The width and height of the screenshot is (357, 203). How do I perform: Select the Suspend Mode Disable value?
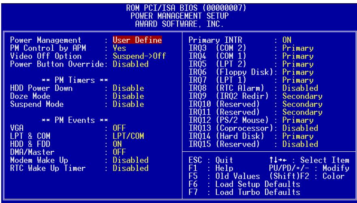[x=128, y=104]
